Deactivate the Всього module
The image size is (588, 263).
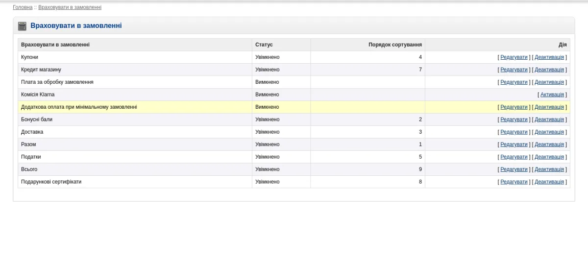pos(549,169)
